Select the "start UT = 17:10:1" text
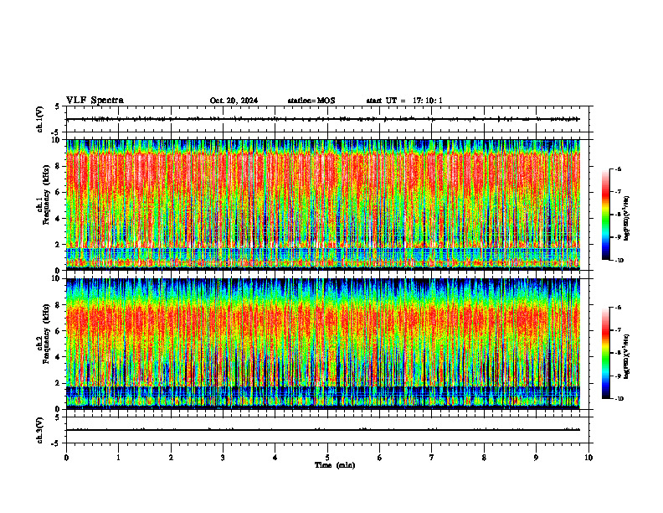 (x=404, y=101)
